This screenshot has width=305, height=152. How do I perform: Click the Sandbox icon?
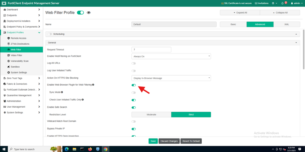click(9, 67)
